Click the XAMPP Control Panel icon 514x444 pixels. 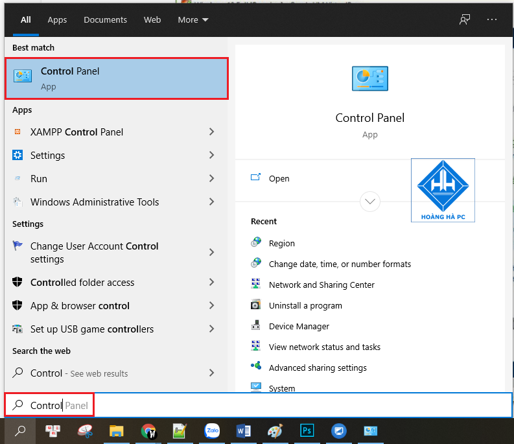[x=18, y=132]
